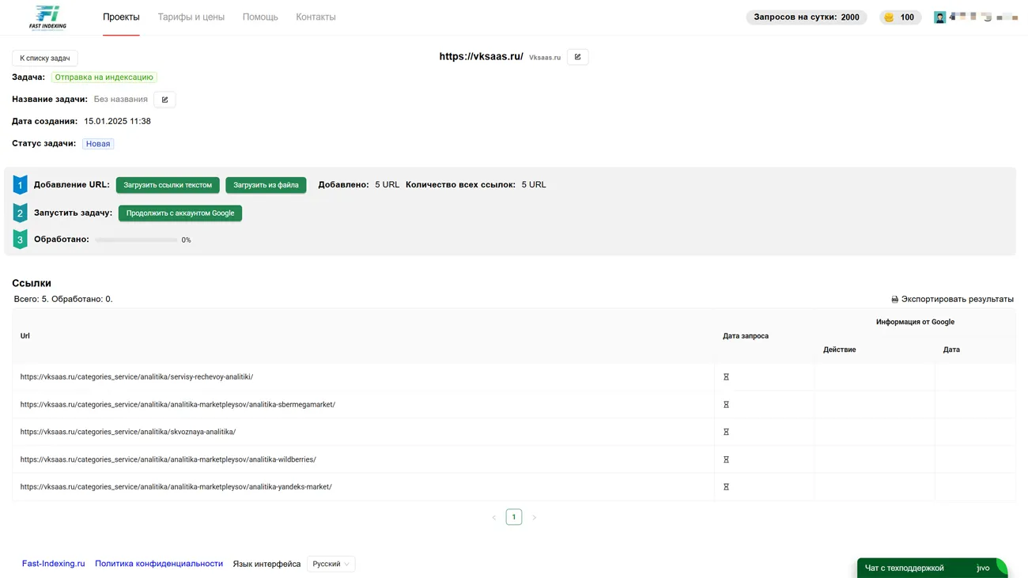Viewport: 1028px width, 578px height.
Task: Open the Проекты tab
Action: click(x=121, y=17)
